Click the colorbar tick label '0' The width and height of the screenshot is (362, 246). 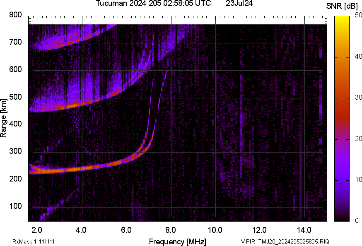357,221
